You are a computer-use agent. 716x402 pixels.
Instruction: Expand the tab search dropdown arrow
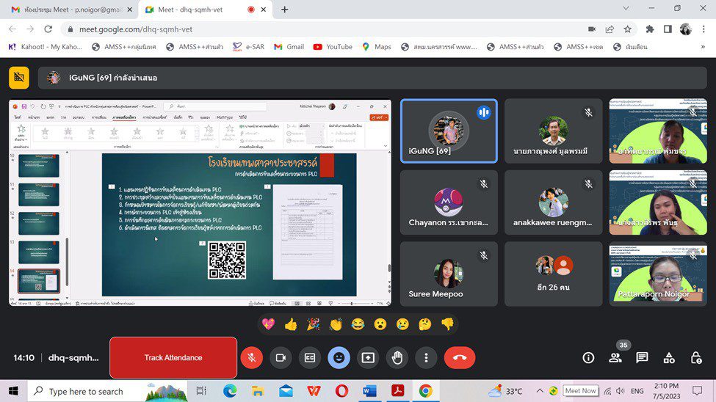click(626, 8)
